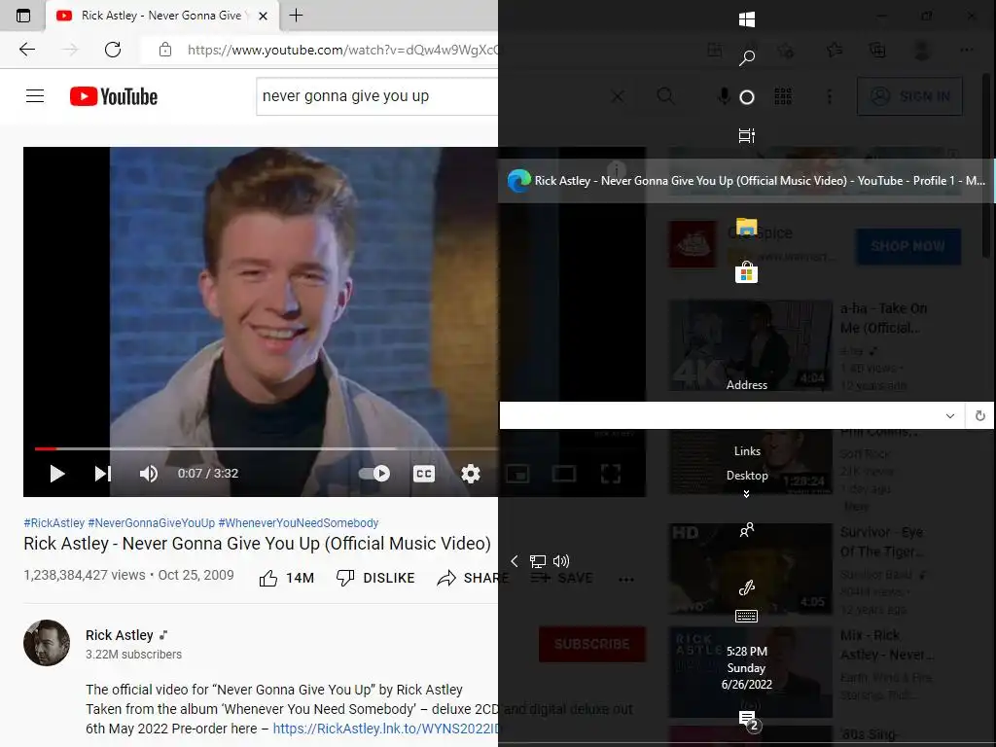Click the Shop Now ad button
The height and width of the screenshot is (747, 996).
[x=907, y=246]
